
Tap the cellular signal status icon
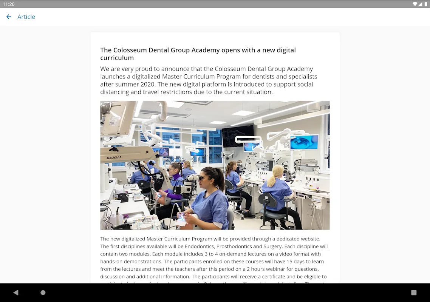(x=421, y=4)
